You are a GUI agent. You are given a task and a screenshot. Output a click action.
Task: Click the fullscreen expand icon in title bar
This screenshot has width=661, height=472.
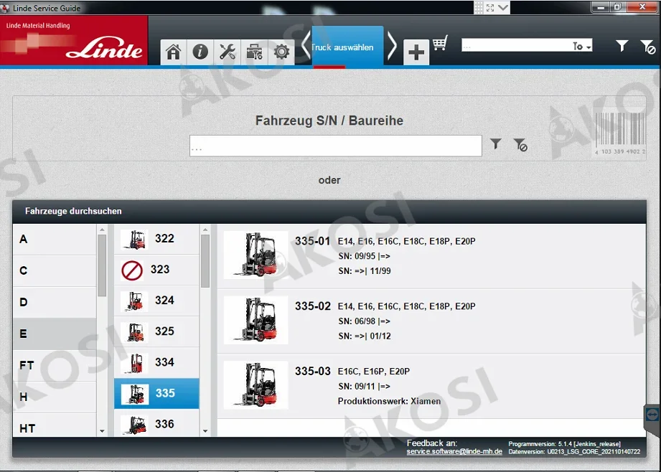pos(490,8)
